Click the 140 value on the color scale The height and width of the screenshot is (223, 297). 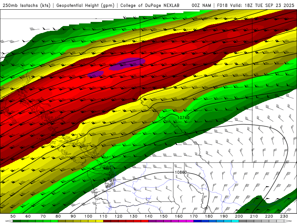148,216
